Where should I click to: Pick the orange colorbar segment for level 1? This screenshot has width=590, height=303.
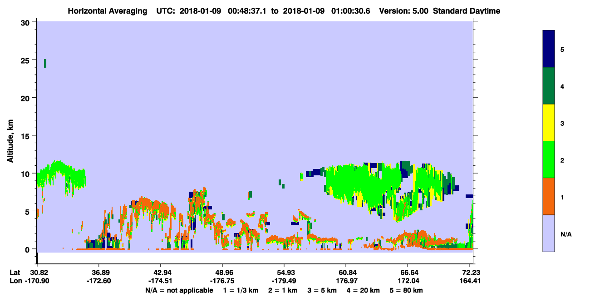[x=549, y=196]
